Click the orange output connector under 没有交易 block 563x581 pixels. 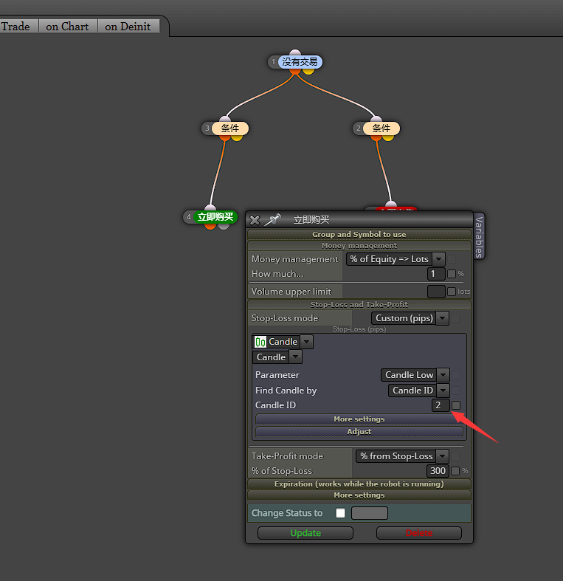coord(295,71)
